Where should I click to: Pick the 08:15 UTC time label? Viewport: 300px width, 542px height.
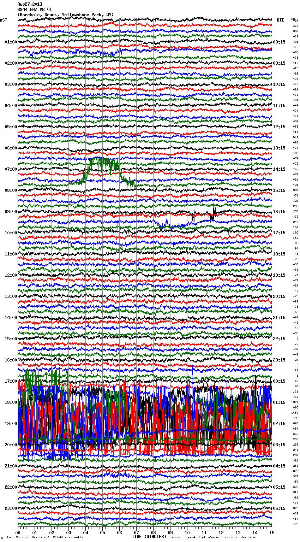pos(279,42)
